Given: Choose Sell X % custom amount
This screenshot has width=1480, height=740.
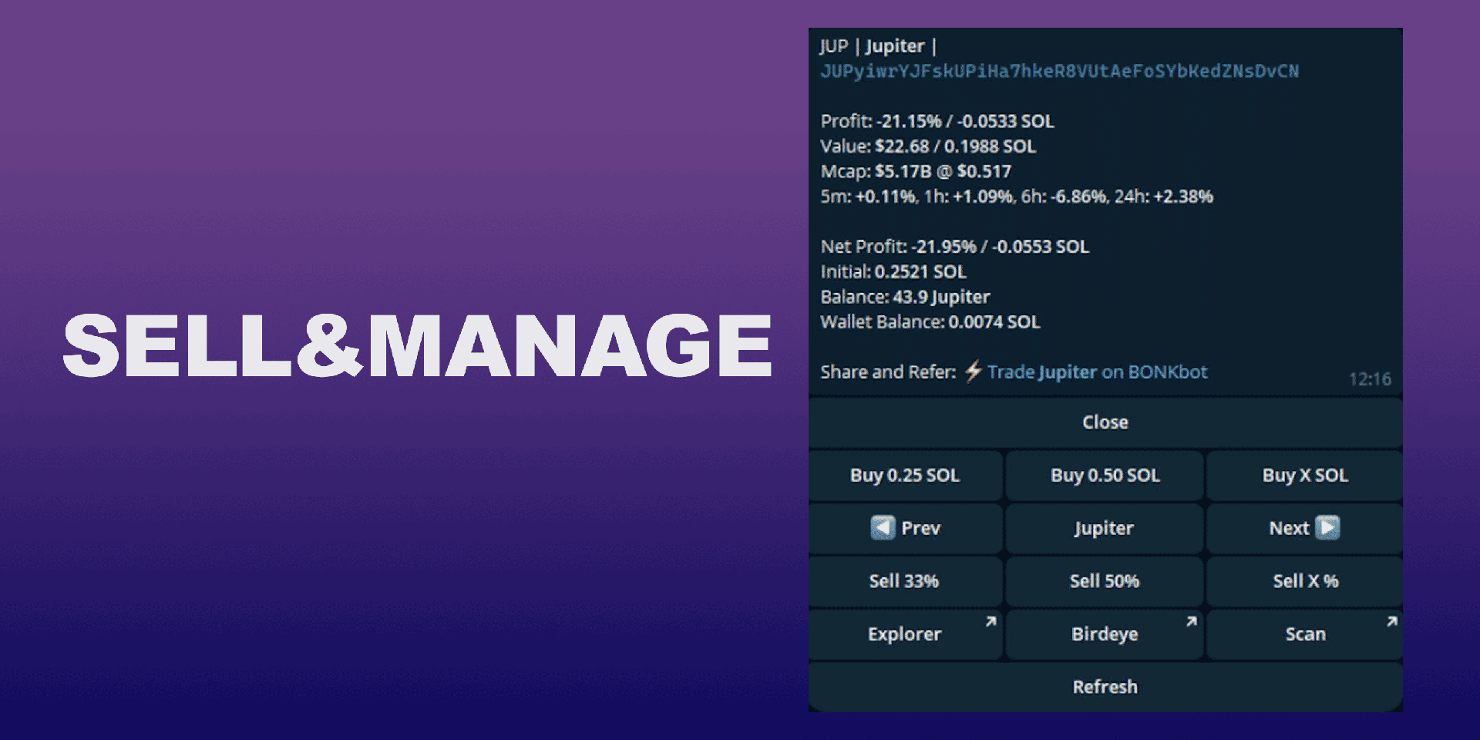Looking at the screenshot, I should pyautogui.click(x=1304, y=581).
